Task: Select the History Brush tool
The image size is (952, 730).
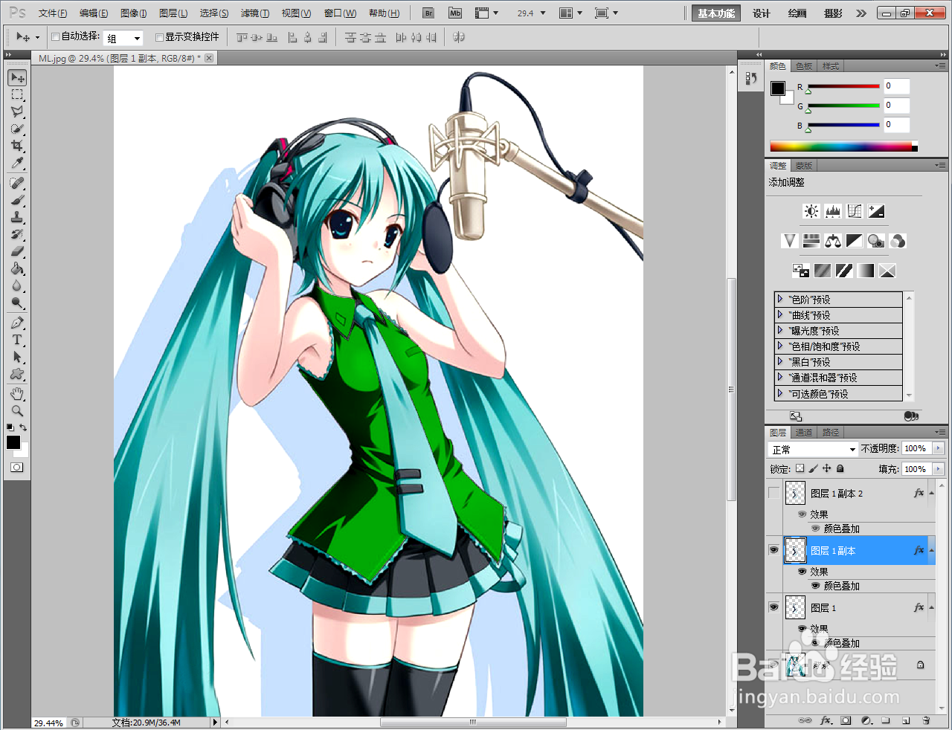Action: point(17,234)
